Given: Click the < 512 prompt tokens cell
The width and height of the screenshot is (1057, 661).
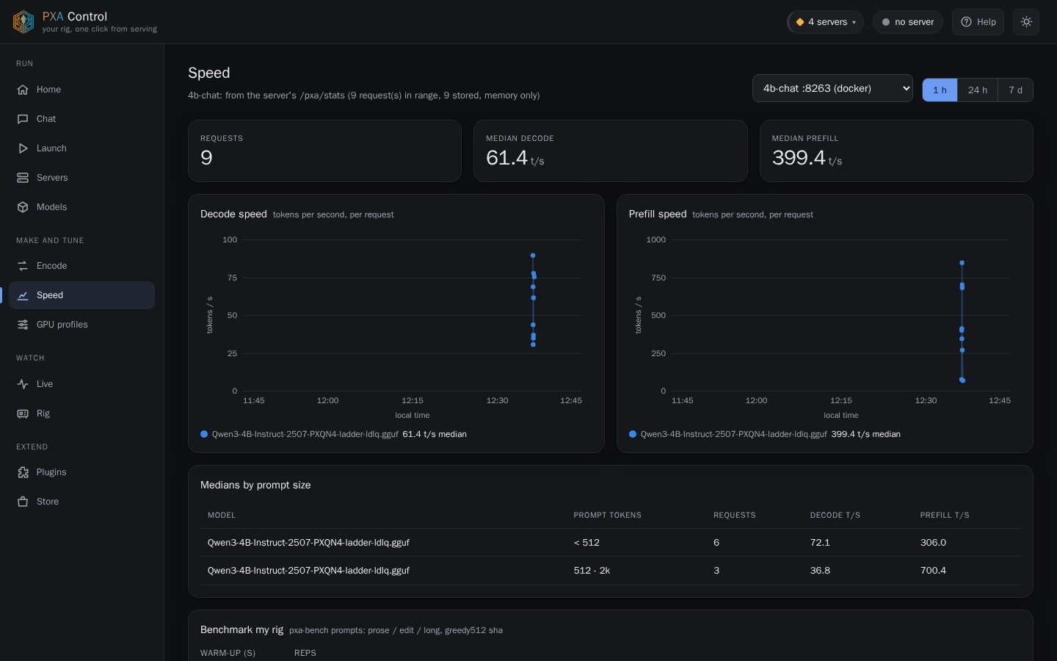Looking at the screenshot, I should click(586, 543).
